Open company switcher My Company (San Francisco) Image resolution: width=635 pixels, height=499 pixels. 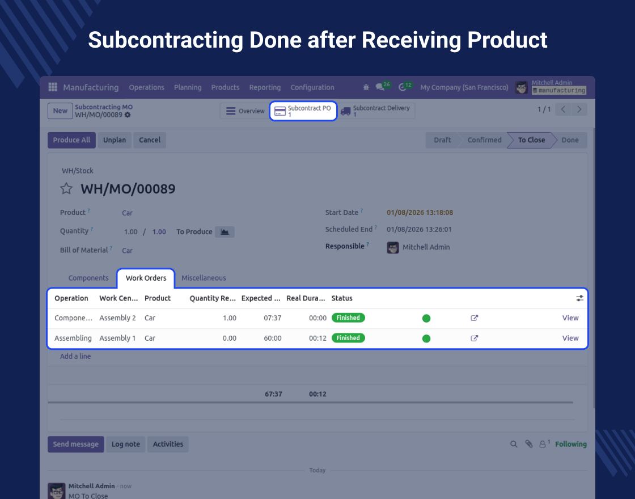(464, 87)
